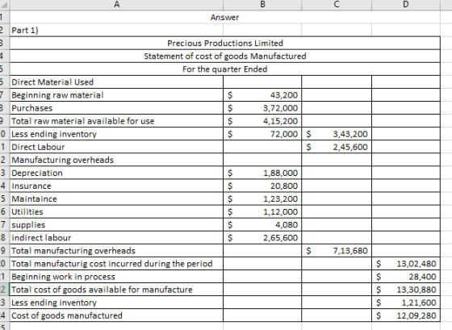Select the 12,09,280 final value cell

pos(405,315)
